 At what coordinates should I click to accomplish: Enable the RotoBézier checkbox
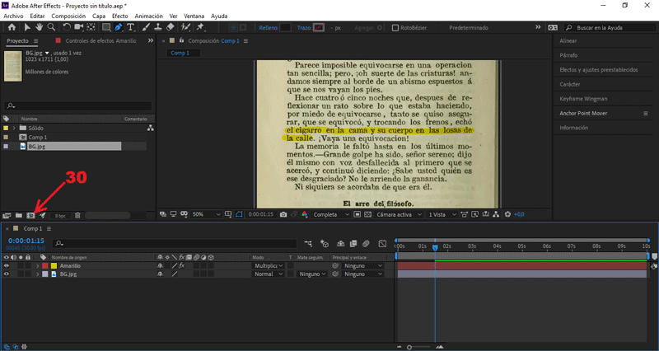(395, 27)
